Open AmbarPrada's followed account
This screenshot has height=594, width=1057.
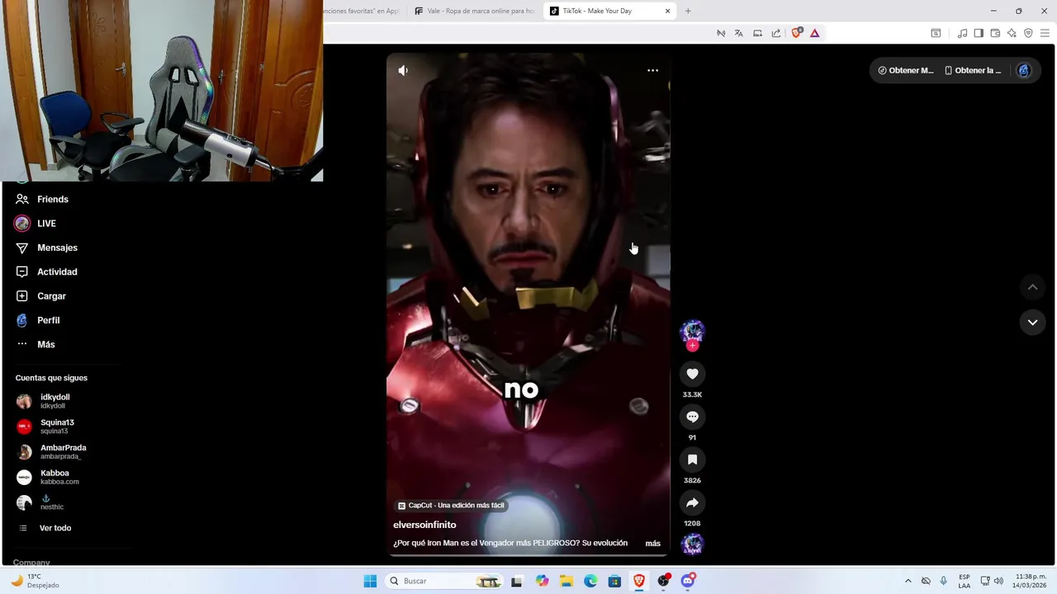click(64, 452)
